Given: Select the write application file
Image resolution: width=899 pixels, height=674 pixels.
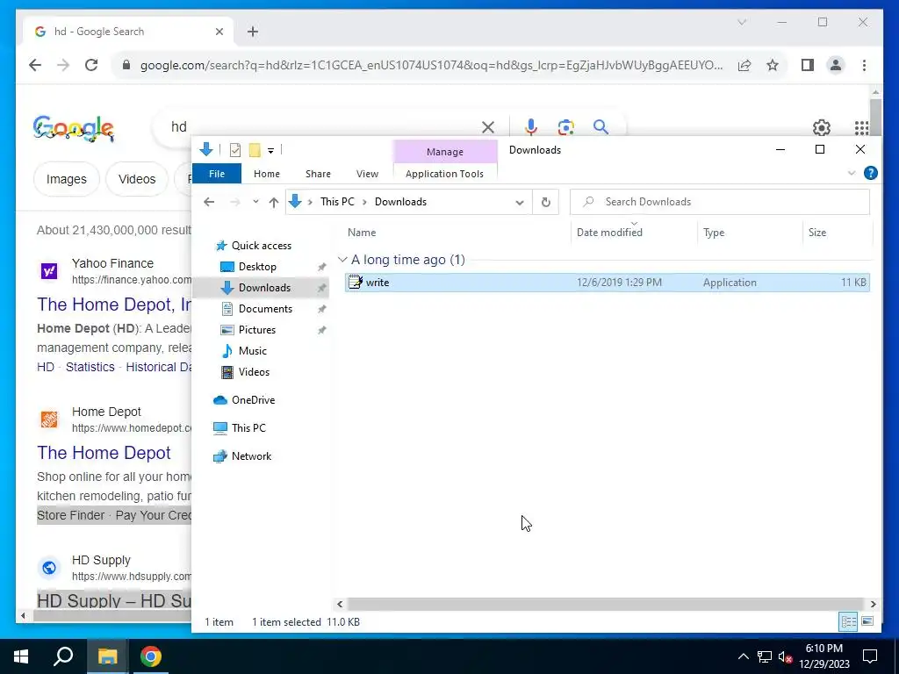Looking at the screenshot, I should point(608,283).
